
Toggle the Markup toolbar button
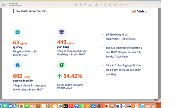(x=110, y=5)
